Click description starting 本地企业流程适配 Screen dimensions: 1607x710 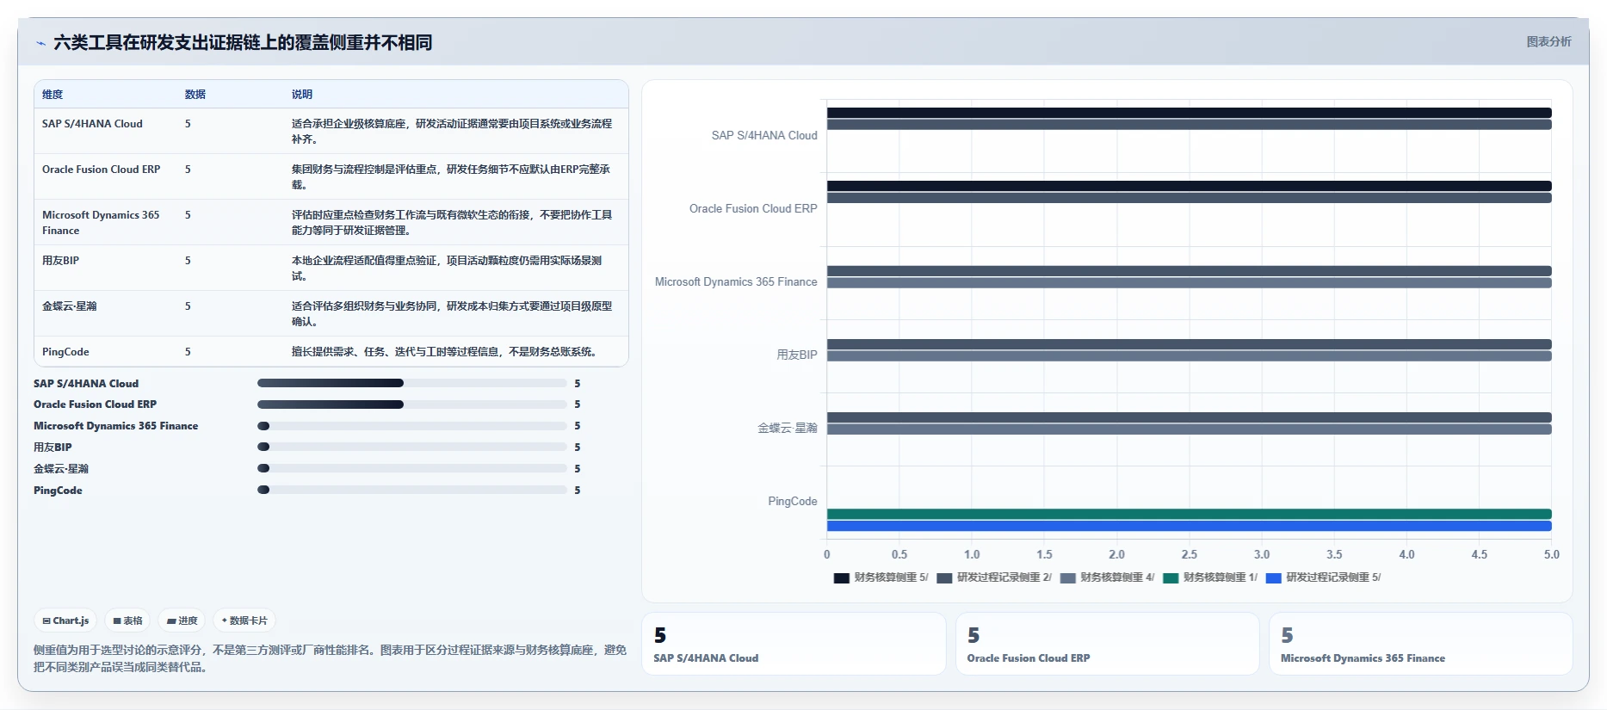click(447, 269)
